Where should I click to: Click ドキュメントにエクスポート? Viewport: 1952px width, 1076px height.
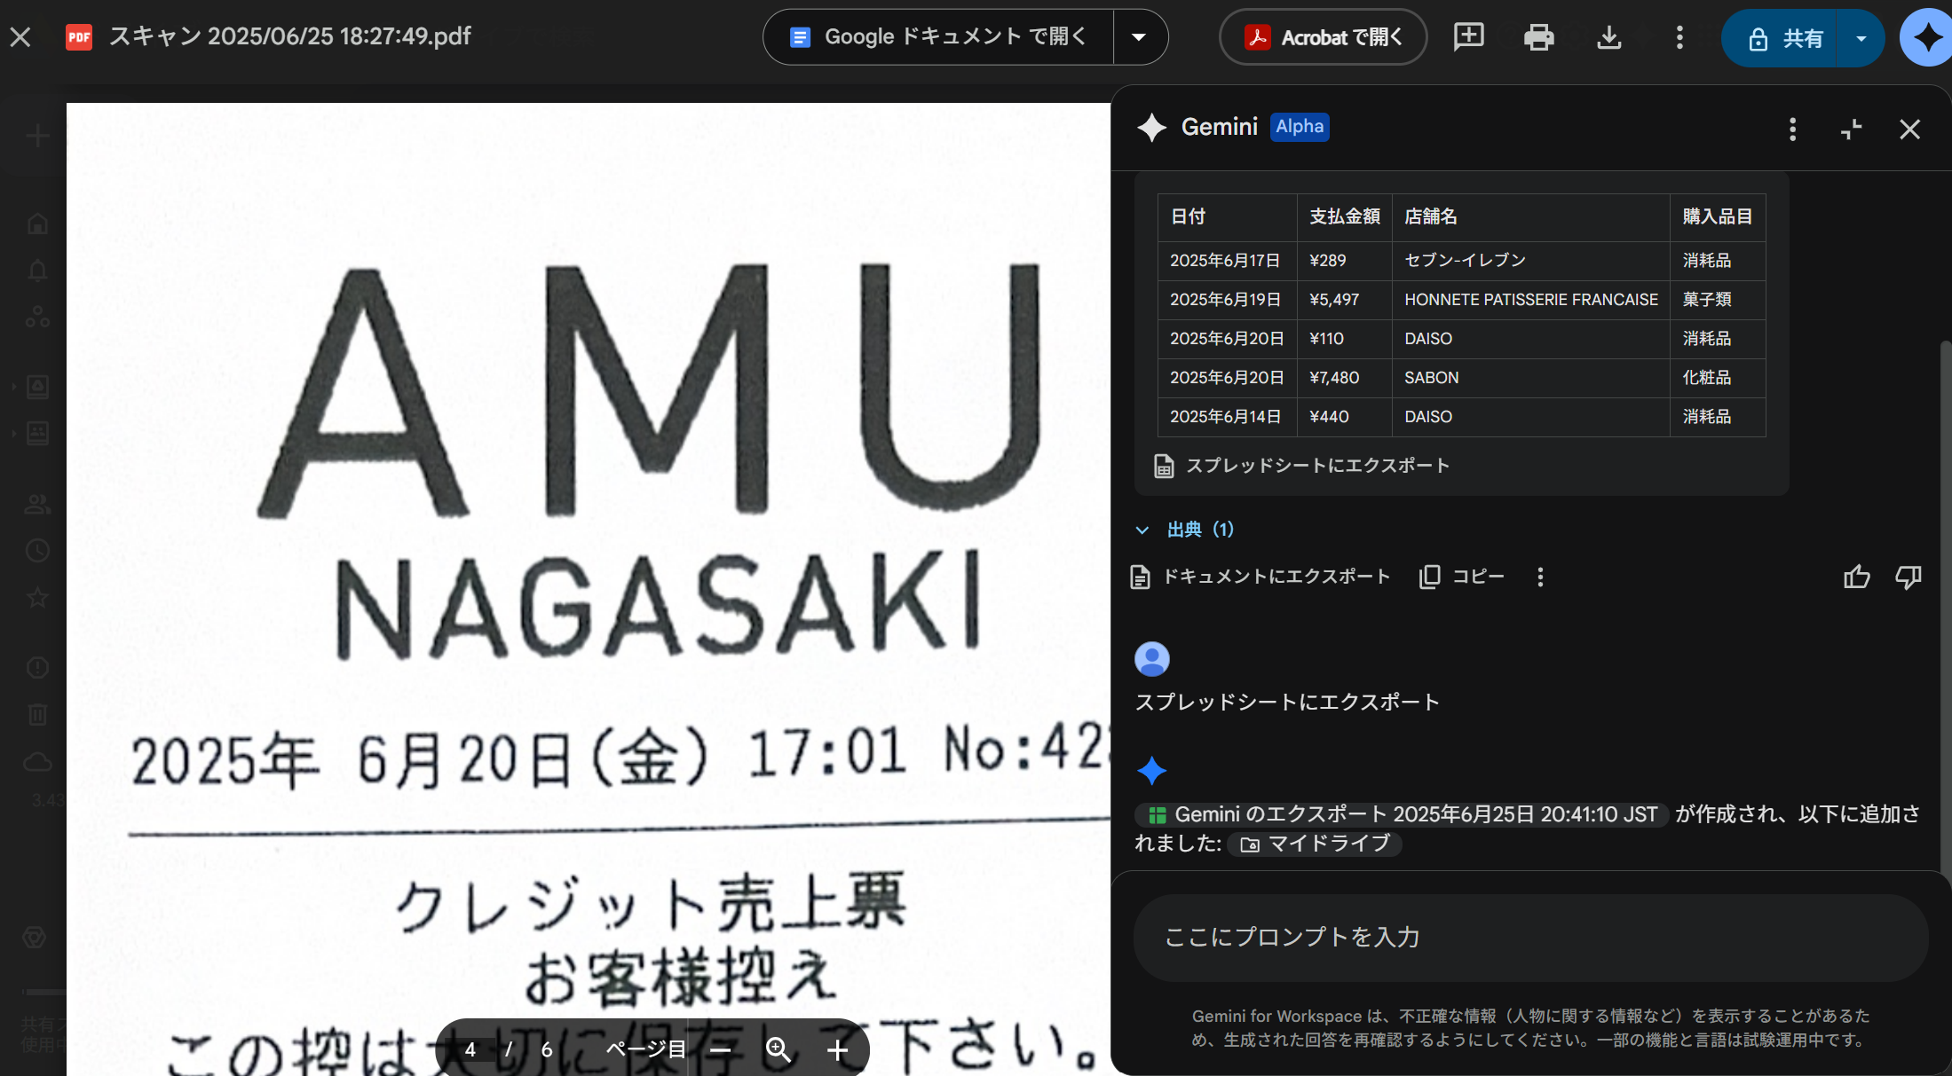point(1260,577)
